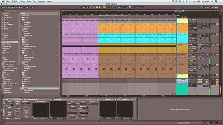Click the Utility Width knob
The width and height of the screenshot is (223, 125).
(x=9, y=110)
